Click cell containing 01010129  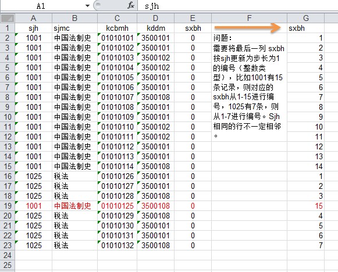coord(117,216)
